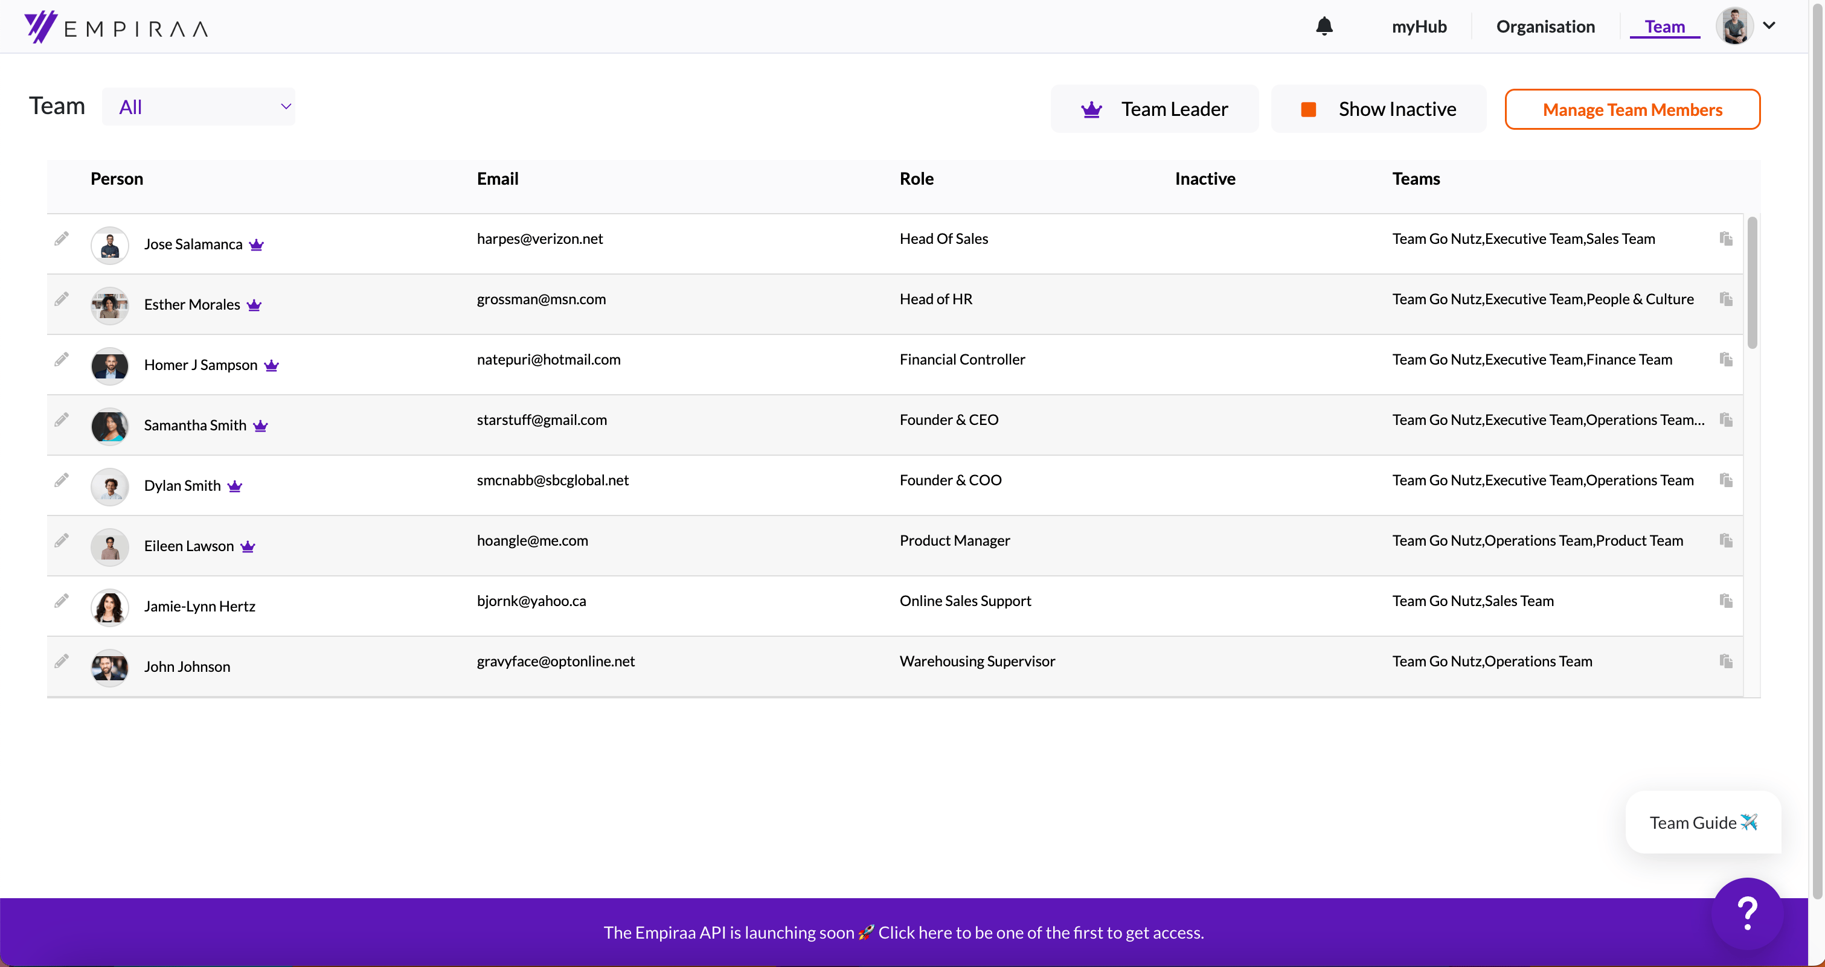This screenshot has width=1825, height=967.
Task: Open the purple help question mark button
Action: click(x=1747, y=913)
